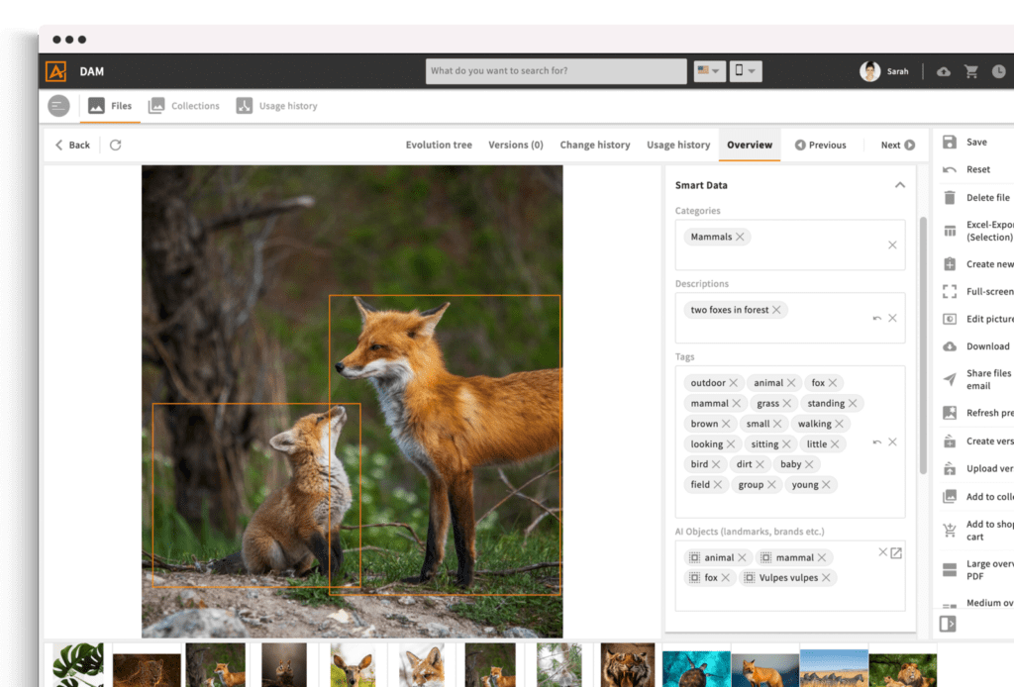Viewport: 1014px width, 687px height.
Task: Open the AI Objects external link icon
Action: click(896, 553)
